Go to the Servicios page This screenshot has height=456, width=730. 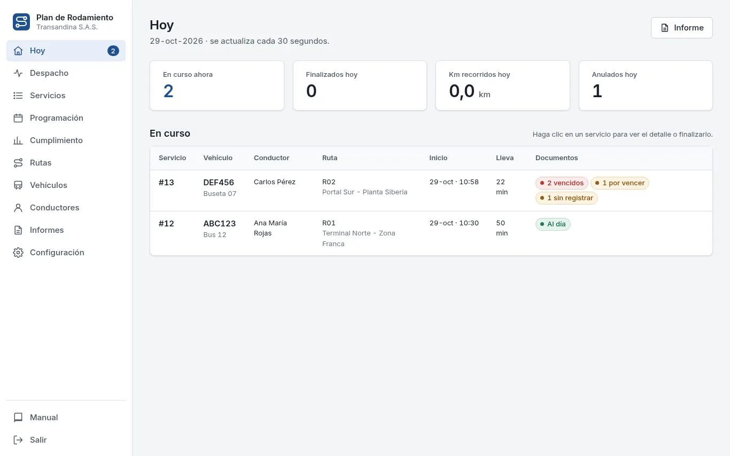(66, 96)
